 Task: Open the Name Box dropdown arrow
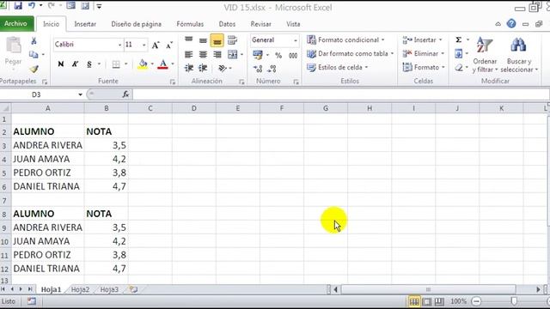[x=80, y=94]
